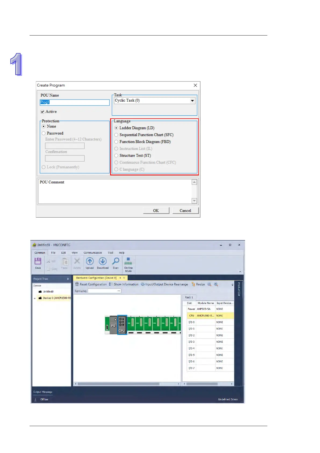Click Reset Configuration trash icon
320x453 pixels.
coord(77,284)
